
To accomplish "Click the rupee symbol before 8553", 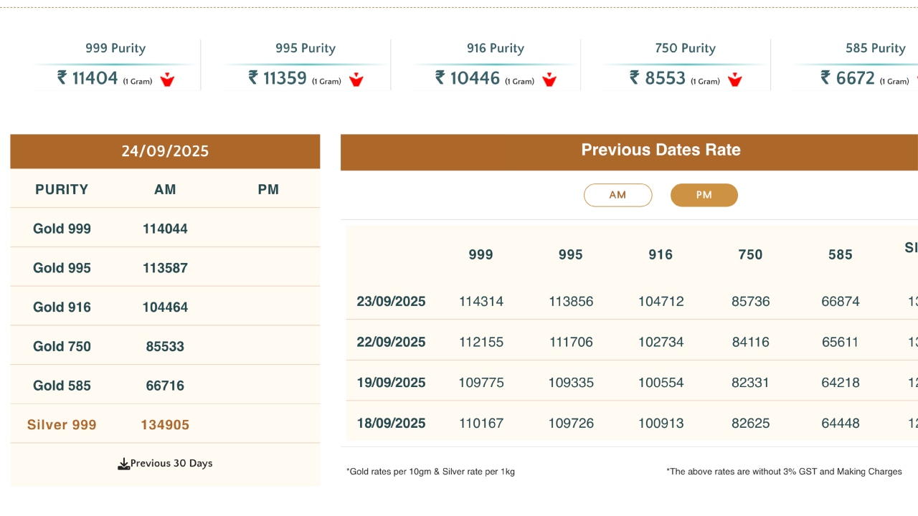I will click(635, 77).
